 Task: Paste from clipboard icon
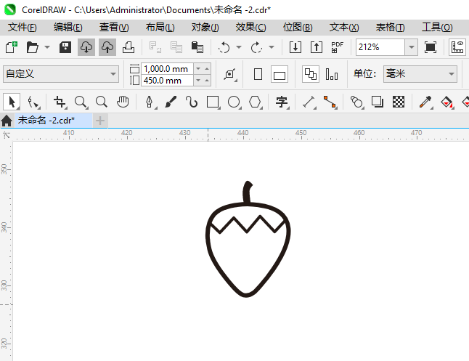197,47
